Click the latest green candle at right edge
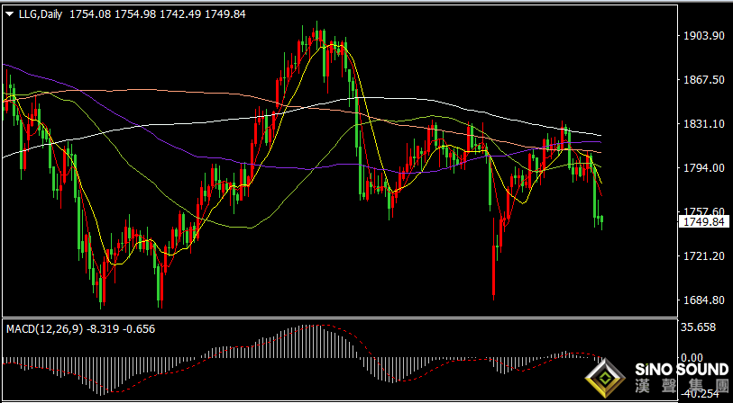Viewport: 733px width, 403px height. 601,222
